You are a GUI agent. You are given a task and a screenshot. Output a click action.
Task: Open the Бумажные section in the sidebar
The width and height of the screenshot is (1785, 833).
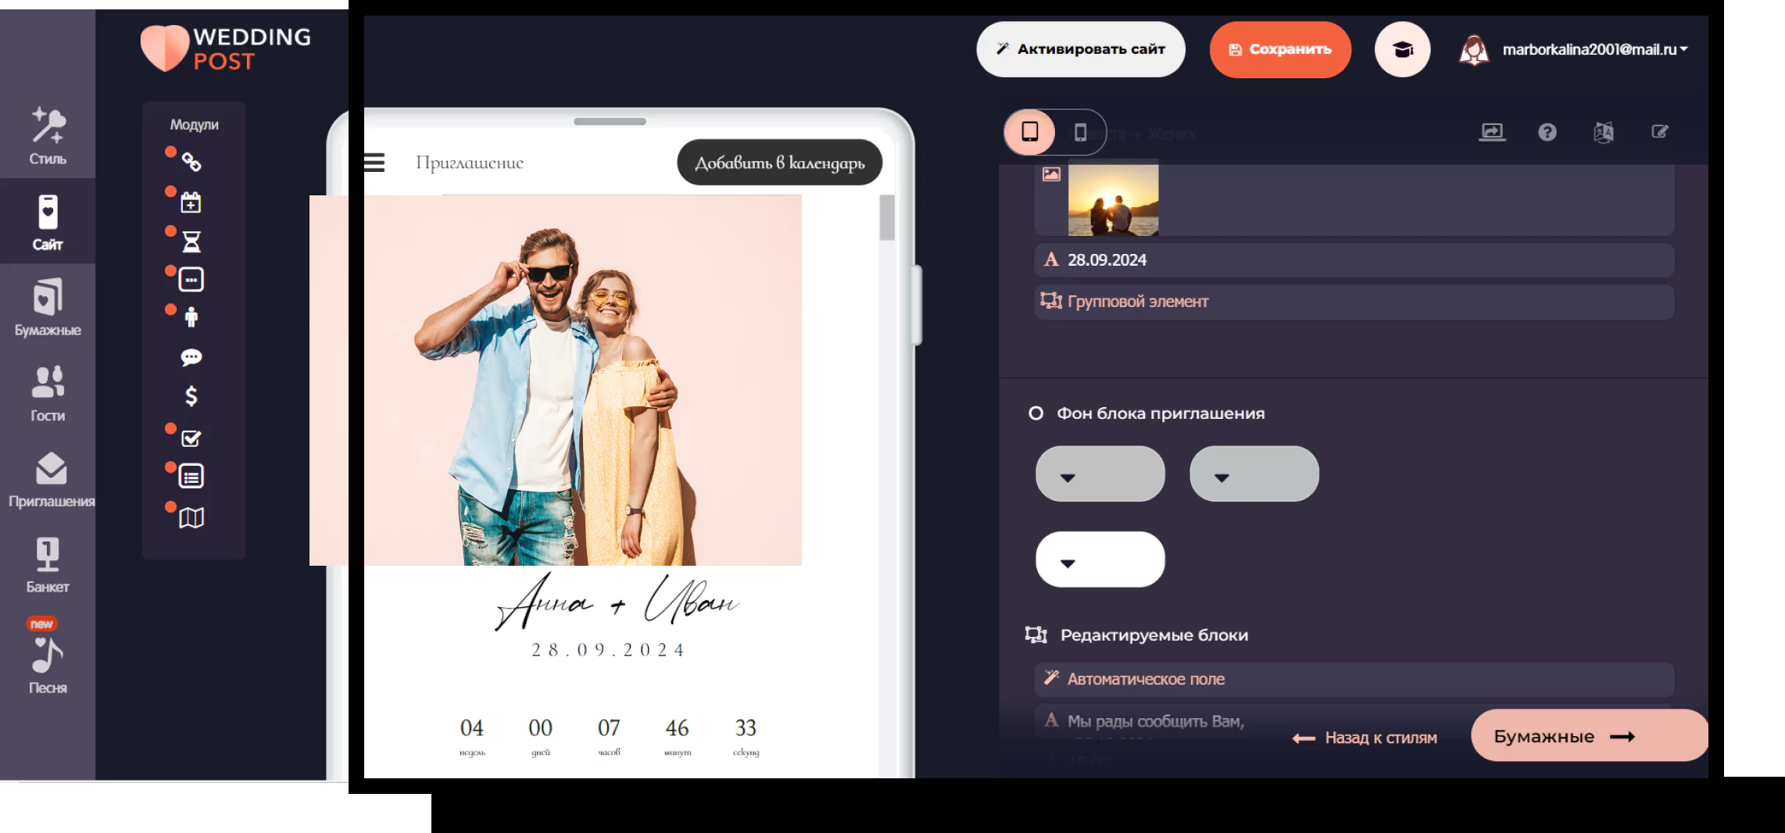coord(48,307)
